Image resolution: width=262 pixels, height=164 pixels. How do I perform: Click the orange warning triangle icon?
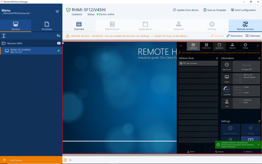pos(68,36)
